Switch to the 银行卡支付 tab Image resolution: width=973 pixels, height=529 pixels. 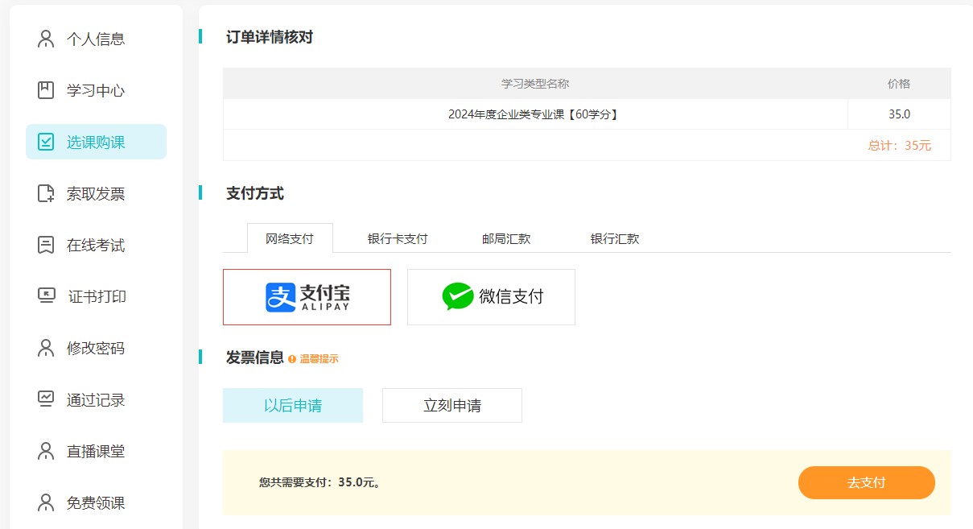pyautogui.click(x=398, y=238)
